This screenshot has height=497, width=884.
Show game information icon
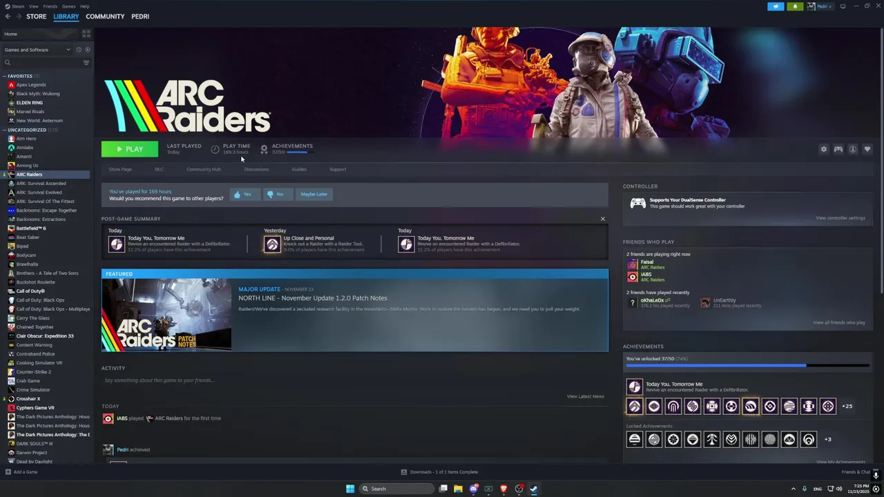coord(853,149)
